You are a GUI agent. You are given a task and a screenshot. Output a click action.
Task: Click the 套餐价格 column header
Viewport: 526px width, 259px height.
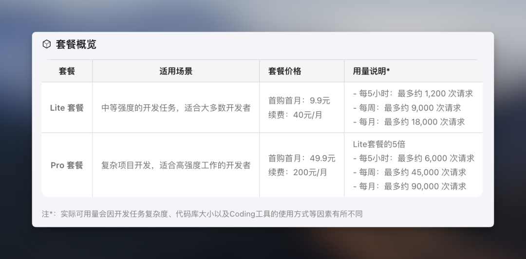point(285,71)
